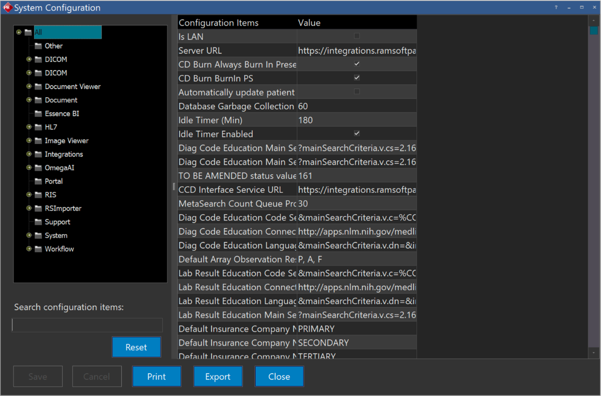The image size is (601, 396).
Task: Click the PR application icon in the title bar
Action: [7, 7]
